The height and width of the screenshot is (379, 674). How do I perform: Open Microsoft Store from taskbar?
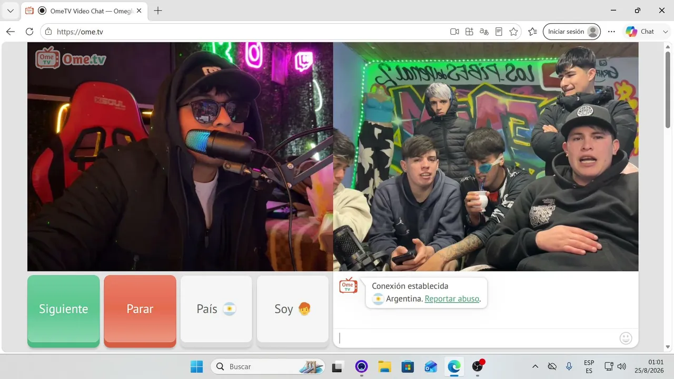click(x=408, y=366)
